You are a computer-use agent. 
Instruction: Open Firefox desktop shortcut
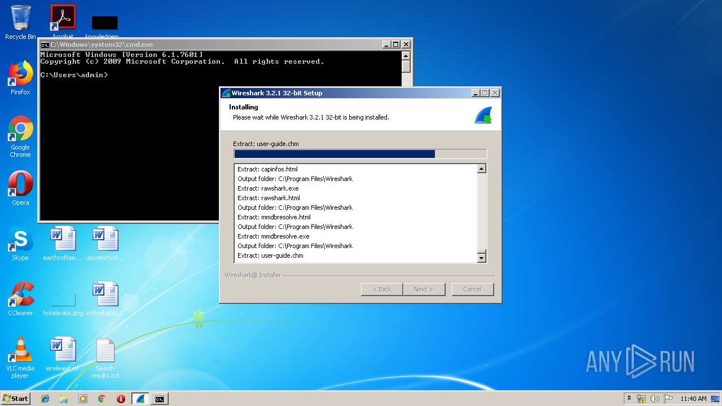[x=20, y=78]
